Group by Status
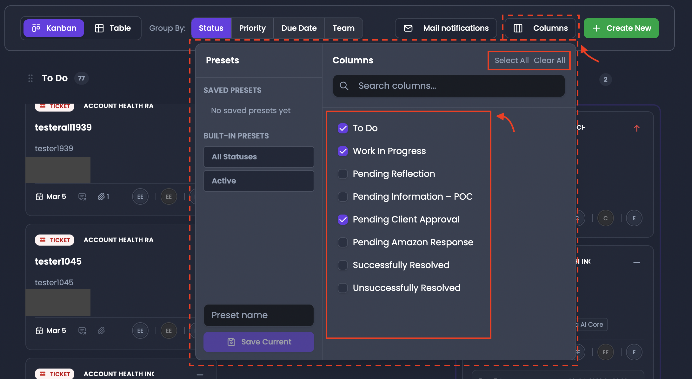This screenshot has width=692, height=379. [x=211, y=28]
